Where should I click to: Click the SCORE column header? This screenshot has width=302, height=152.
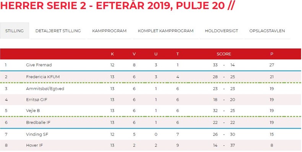pyautogui.click(x=224, y=54)
